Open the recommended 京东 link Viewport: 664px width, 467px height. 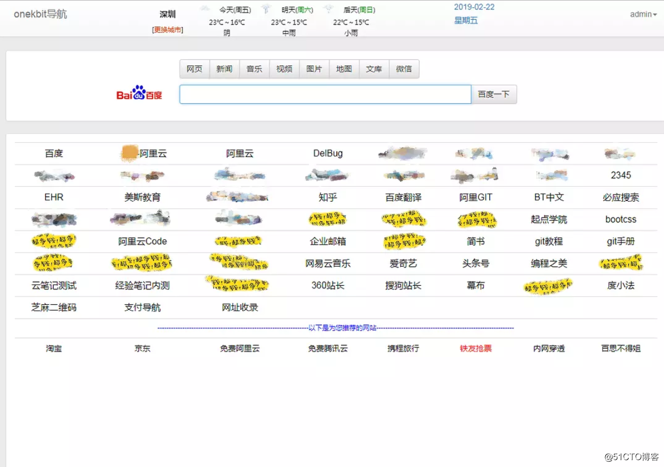[x=143, y=348]
